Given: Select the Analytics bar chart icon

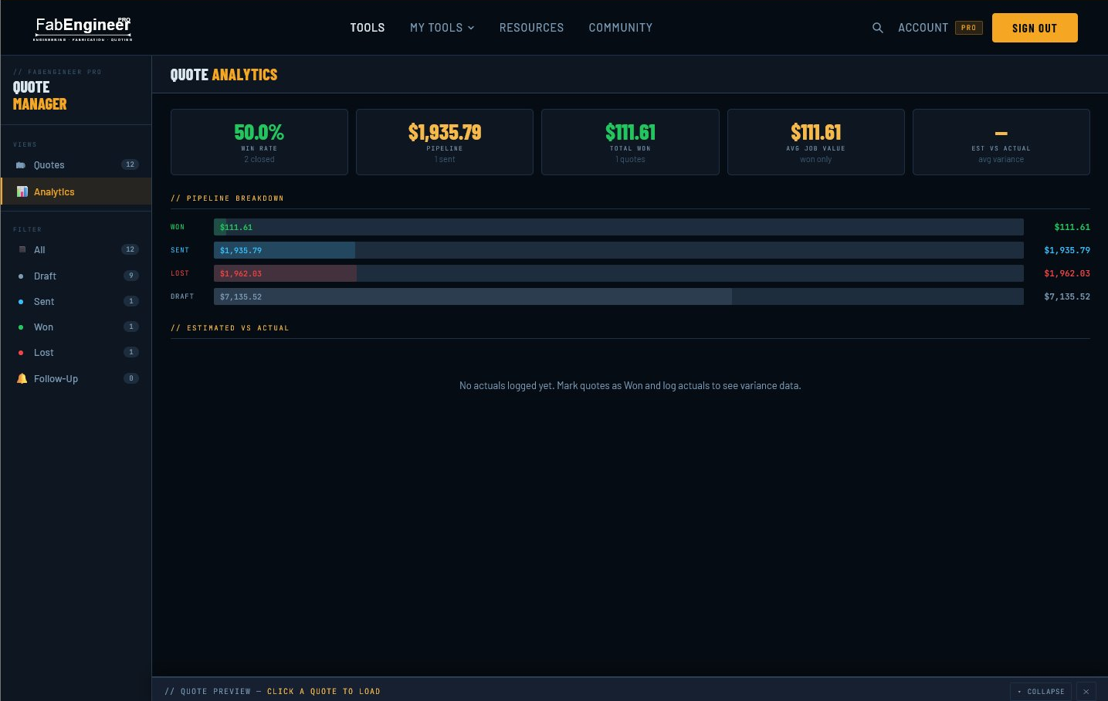Looking at the screenshot, I should pos(22,191).
